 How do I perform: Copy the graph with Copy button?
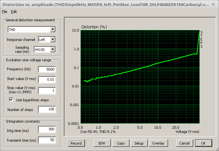pos(121,143)
